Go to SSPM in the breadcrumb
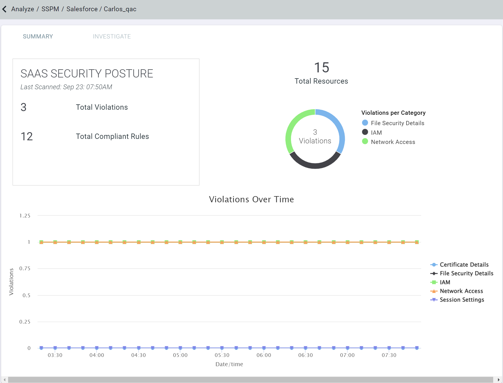503x383 pixels. (x=50, y=9)
